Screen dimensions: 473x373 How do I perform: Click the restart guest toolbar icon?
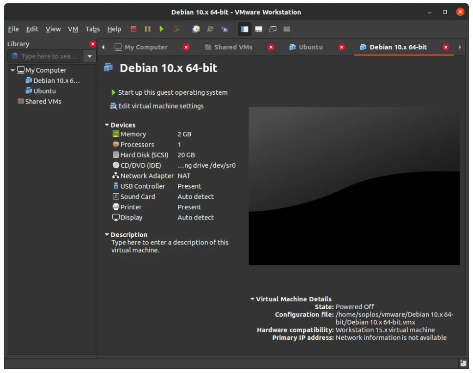point(176,29)
